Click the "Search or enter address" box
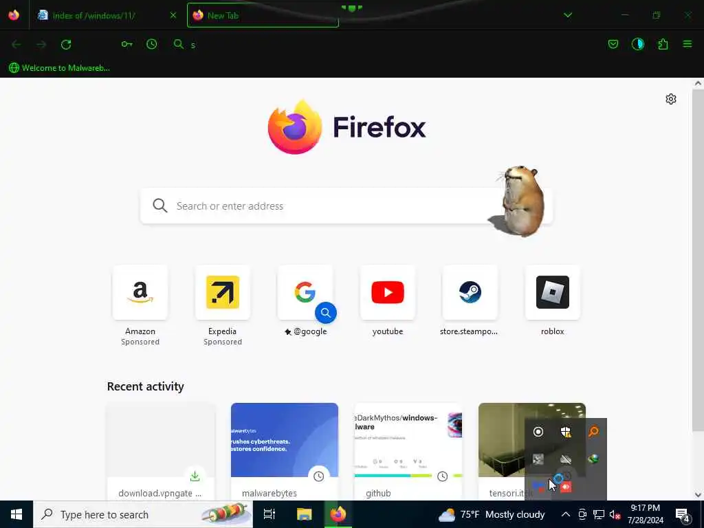Image resolution: width=704 pixels, height=528 pixels. [346, 206]
